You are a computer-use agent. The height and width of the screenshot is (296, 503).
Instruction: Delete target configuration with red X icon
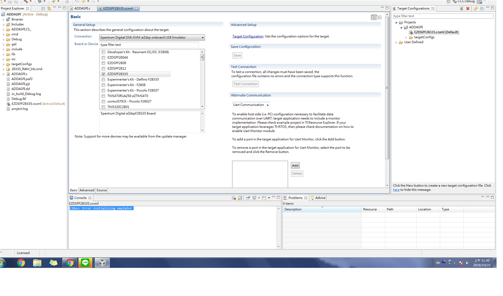coord(467,8)
